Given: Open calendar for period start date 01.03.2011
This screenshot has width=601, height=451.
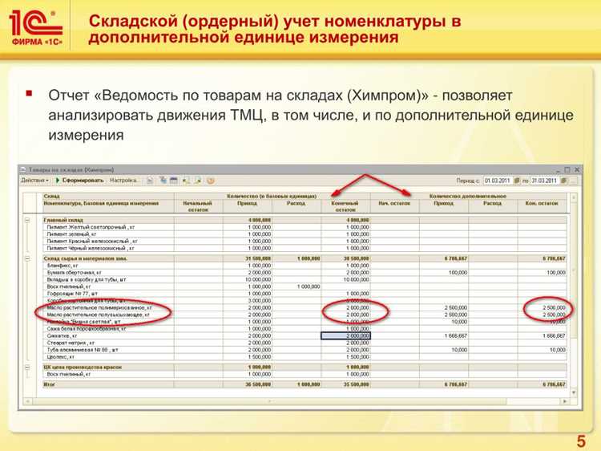Looking at the screenshot, I should click(516, 181).
